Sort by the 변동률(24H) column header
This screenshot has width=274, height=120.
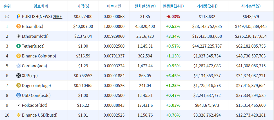173,6
